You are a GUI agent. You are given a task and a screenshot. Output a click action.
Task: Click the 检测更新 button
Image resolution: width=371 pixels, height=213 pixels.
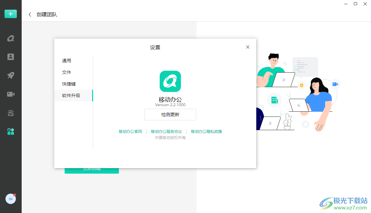[170, 115]
